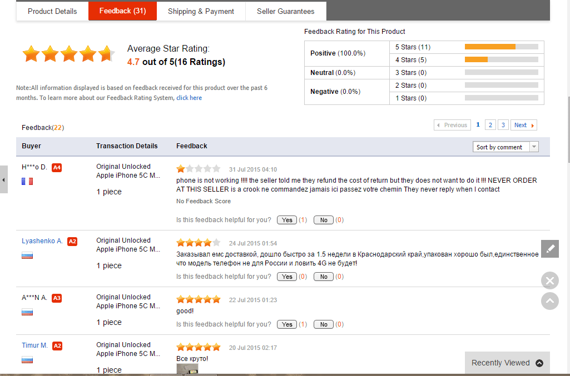Screen dimensions: 570x376
Task: Click the French flag under H***o D.
Action: 27,181
